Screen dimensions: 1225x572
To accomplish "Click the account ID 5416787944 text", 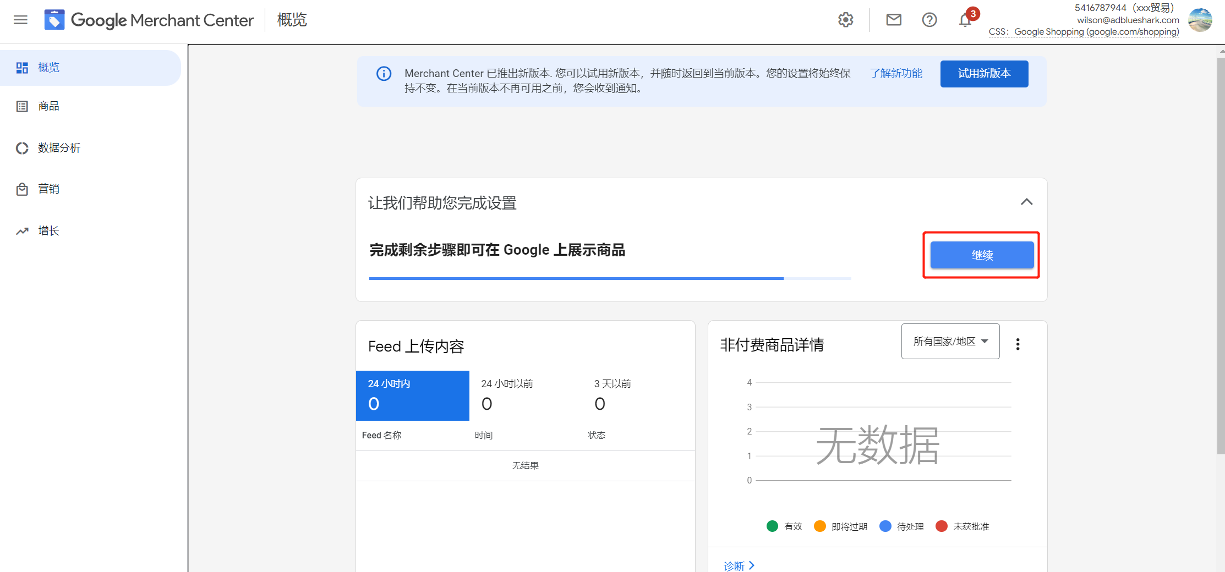I will pyautogui.click(x=1101, y=8).
